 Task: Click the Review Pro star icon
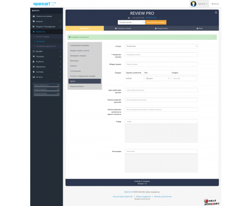[34, 32]
